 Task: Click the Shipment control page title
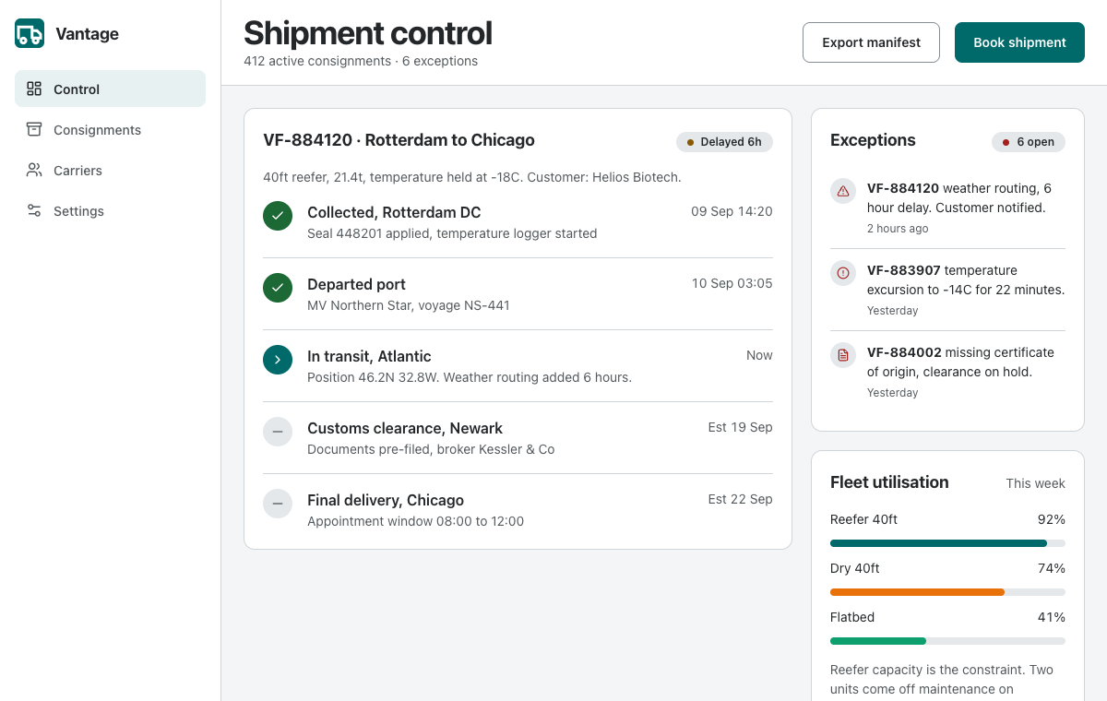coord(368,33)
